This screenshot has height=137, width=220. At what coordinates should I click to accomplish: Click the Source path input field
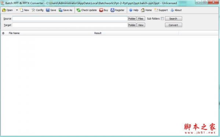click(x=70, y=19)
